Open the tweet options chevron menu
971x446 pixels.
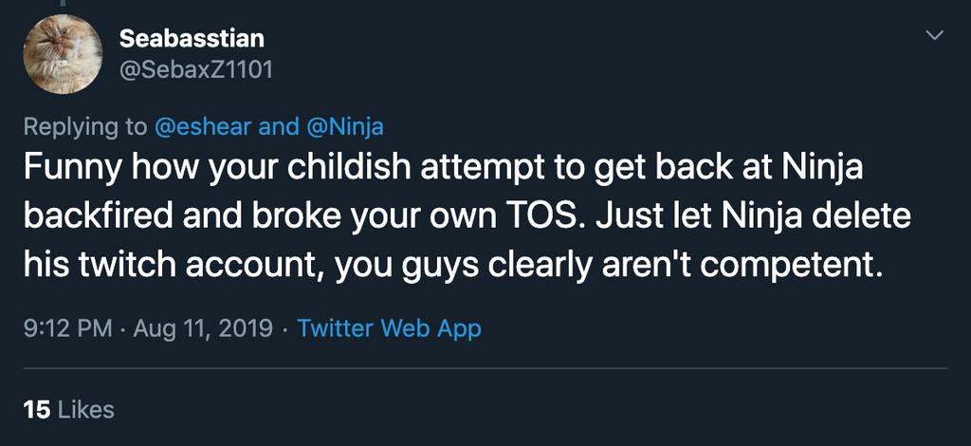pyautogui.click(x=935, y=35)
